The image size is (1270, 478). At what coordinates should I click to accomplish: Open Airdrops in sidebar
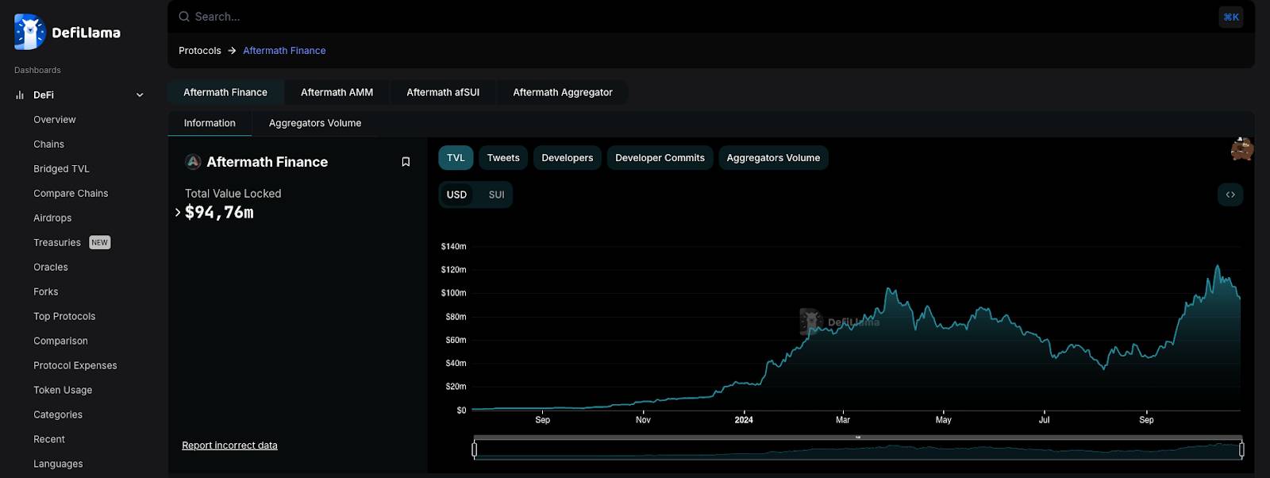52,218
